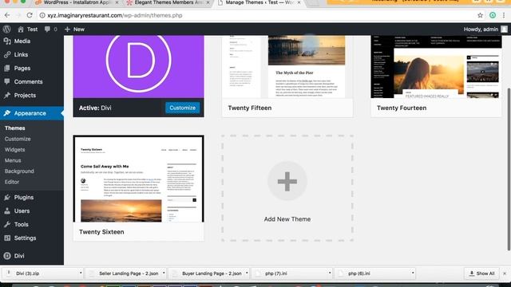The height and width of the screenshot is (287, 511).
Task: Switch to Elegant Themes Members tab
Action: pos(168,2)
